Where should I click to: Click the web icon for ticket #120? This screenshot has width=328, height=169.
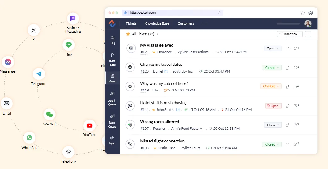pos(130,67)
